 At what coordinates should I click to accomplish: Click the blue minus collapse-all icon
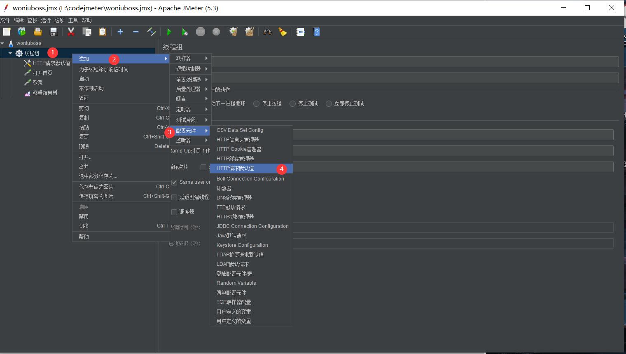coord(136,32)
